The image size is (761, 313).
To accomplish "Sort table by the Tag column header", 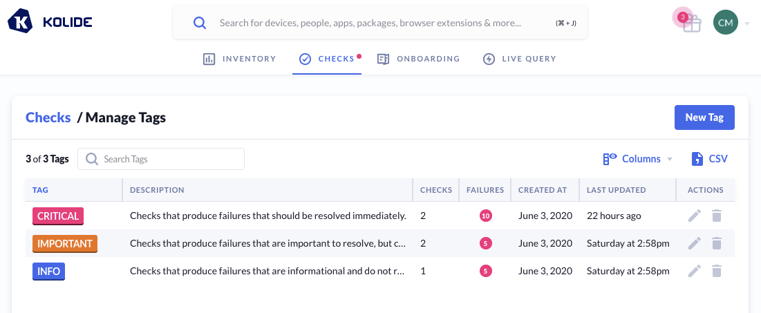I will 41,190.
